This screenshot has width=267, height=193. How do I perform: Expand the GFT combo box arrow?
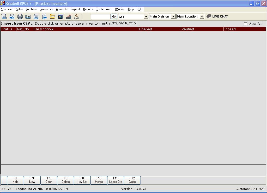point(146,16)
